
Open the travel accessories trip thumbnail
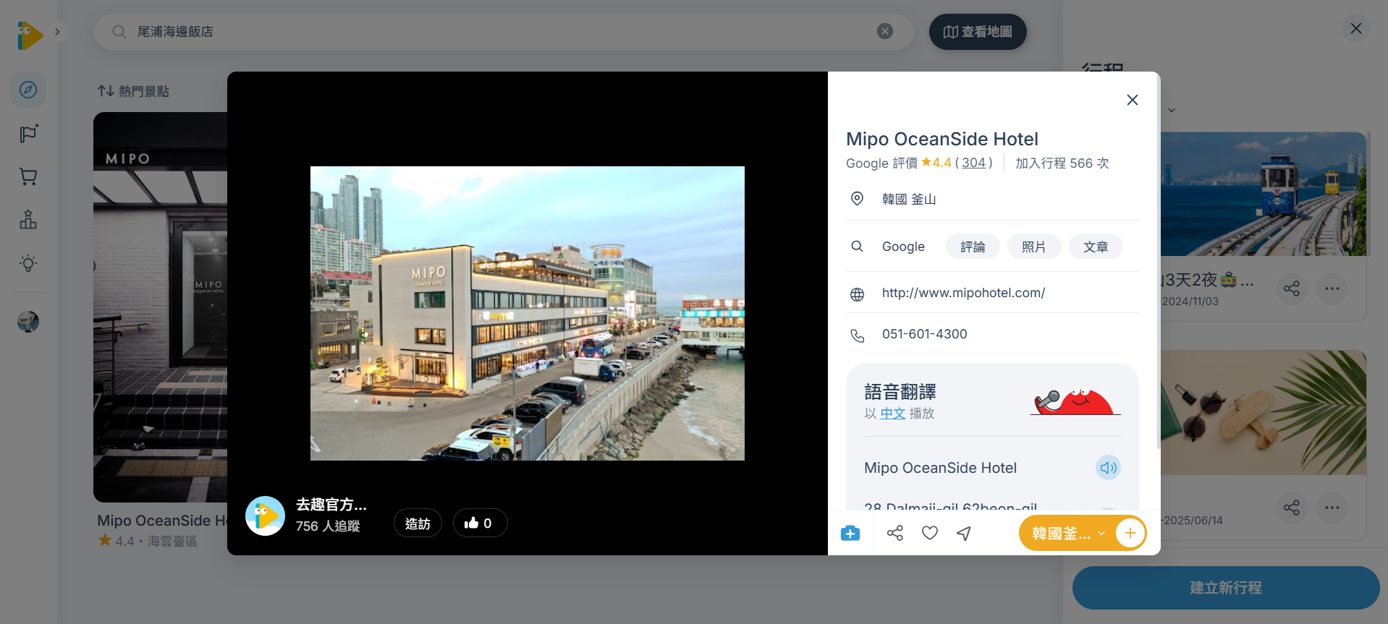click(1264, 413)
